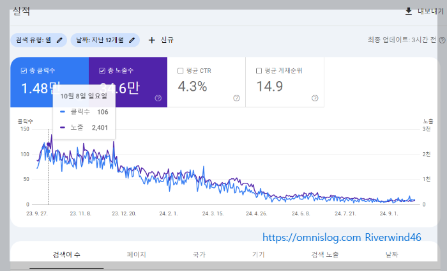Click the 24. 2. 1. axis date label

click(169, 213)
